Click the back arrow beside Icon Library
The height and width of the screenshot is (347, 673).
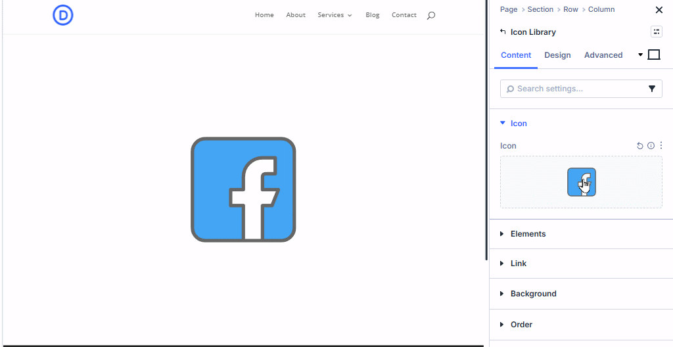click(x=503, y=32)
